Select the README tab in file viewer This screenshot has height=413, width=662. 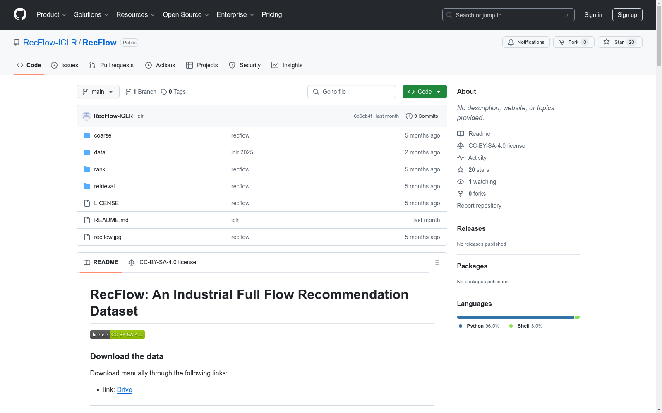(x=101, y=262)
